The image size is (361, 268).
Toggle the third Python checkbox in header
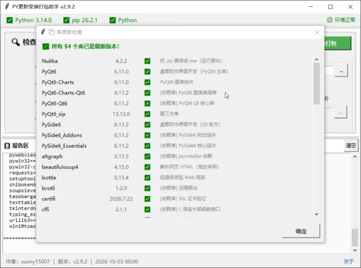pos(112,20)
